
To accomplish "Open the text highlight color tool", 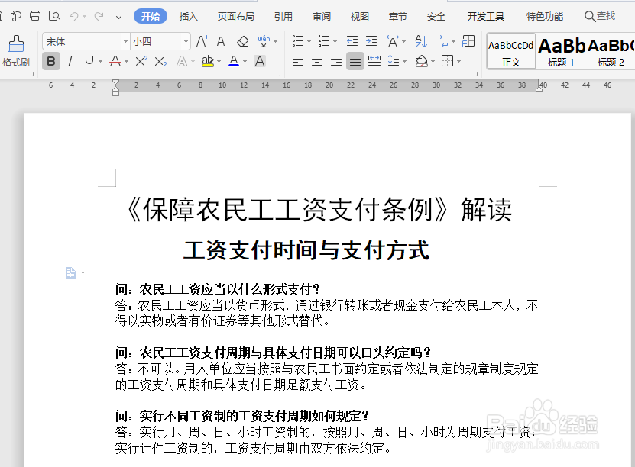I will pyautogui.click(x=208, y=60).
